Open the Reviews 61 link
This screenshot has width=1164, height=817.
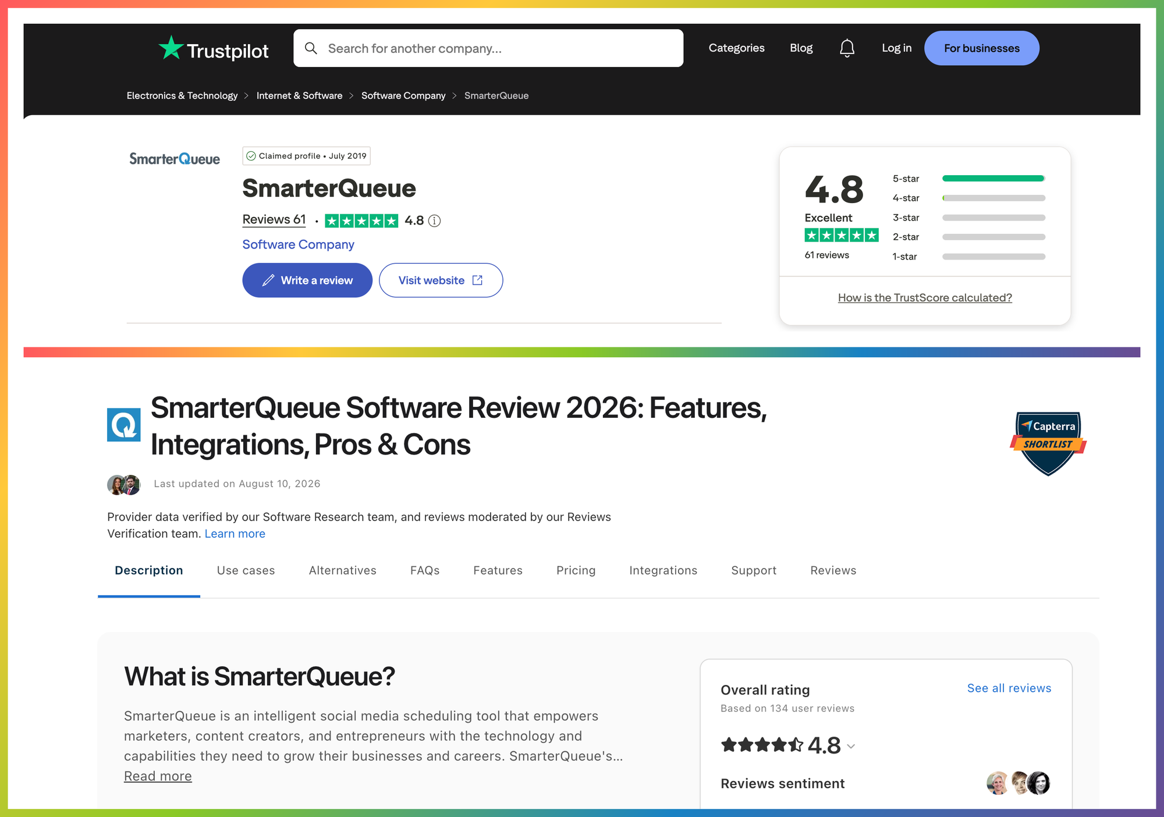[x=274, y=219]
